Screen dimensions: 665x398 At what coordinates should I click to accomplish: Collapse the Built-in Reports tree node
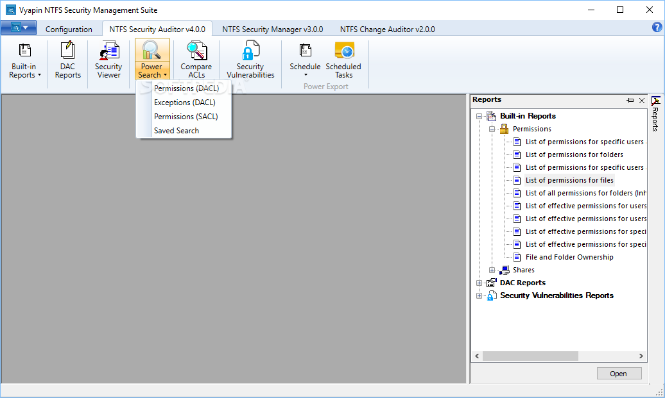(479, 116)
